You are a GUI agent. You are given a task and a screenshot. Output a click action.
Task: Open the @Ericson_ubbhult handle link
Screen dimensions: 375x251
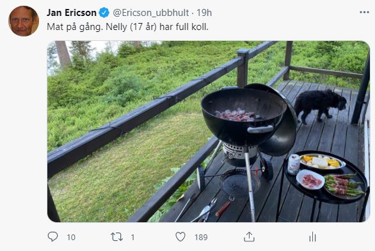click(x=150, y=13)
